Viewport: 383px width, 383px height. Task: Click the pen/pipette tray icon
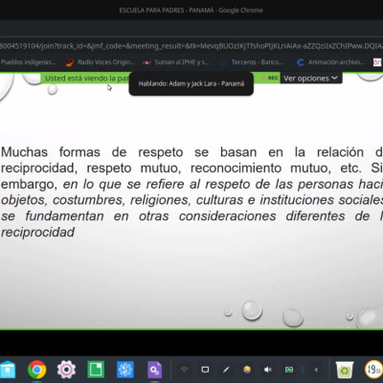[x=226, y=370]
